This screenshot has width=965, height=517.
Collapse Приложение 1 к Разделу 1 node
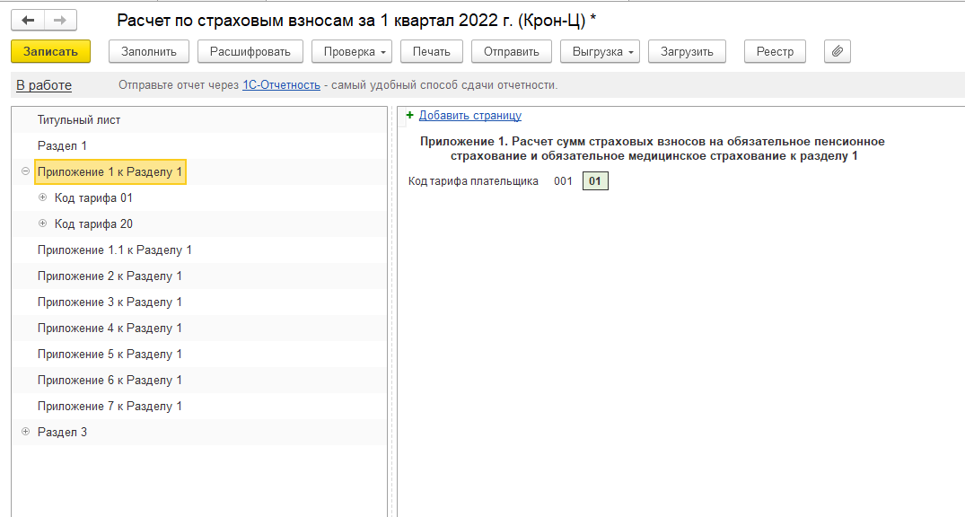click(x=25, y=171)
